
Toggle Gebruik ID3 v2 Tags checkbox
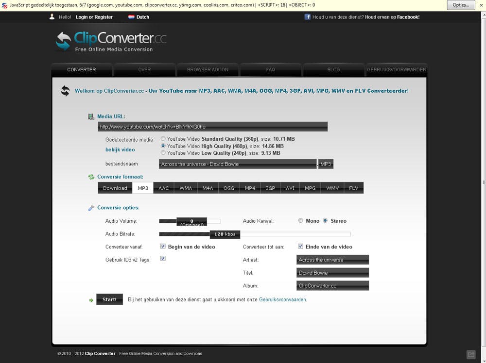coord(163,258)
